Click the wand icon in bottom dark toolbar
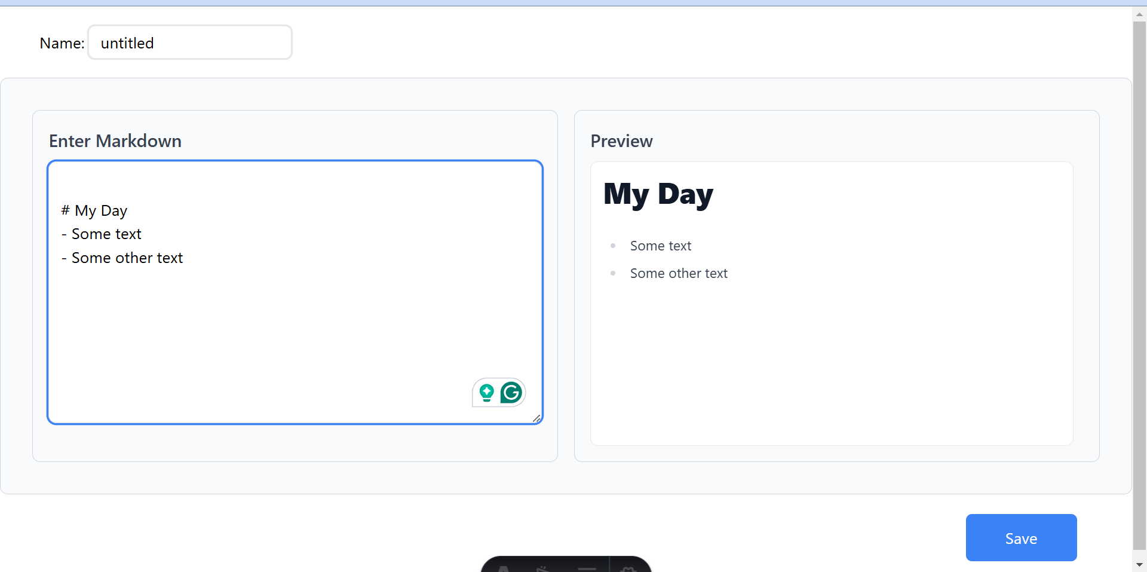This screenshot has width=1147, height=572. click(542, 568)
